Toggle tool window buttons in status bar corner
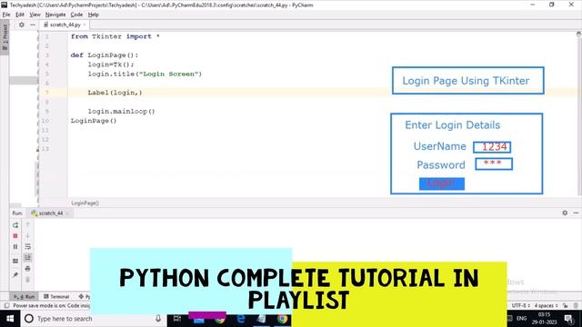 pos(6,306)
